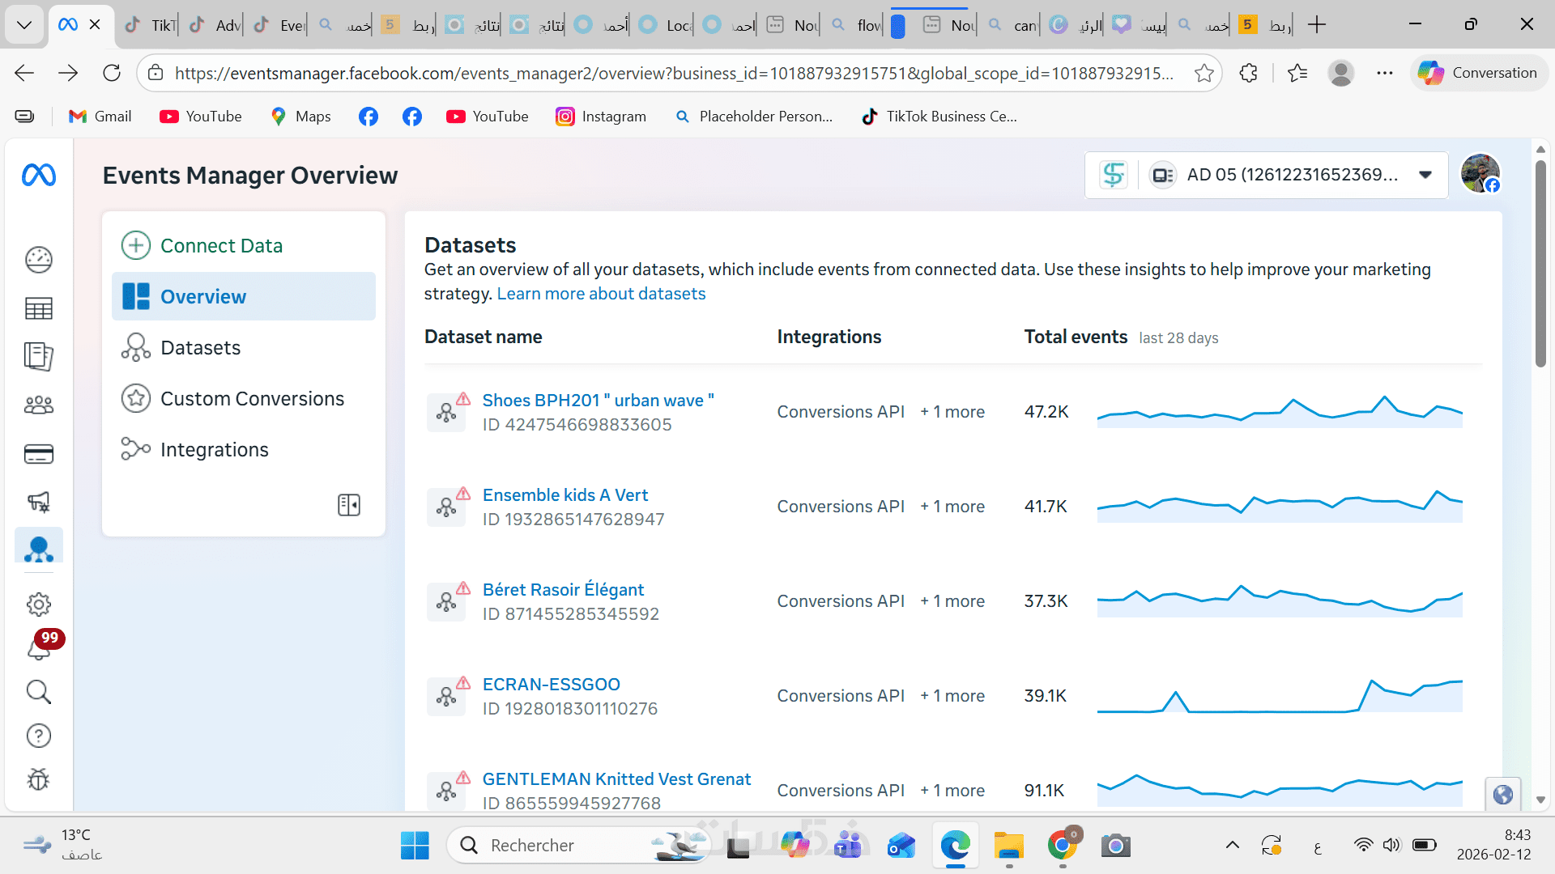The height and width of the screenshot is (874, 1555).
Task: Click the ads megaphone icon in sidebar
Action: pyautogui.click(x=39, y=502)
